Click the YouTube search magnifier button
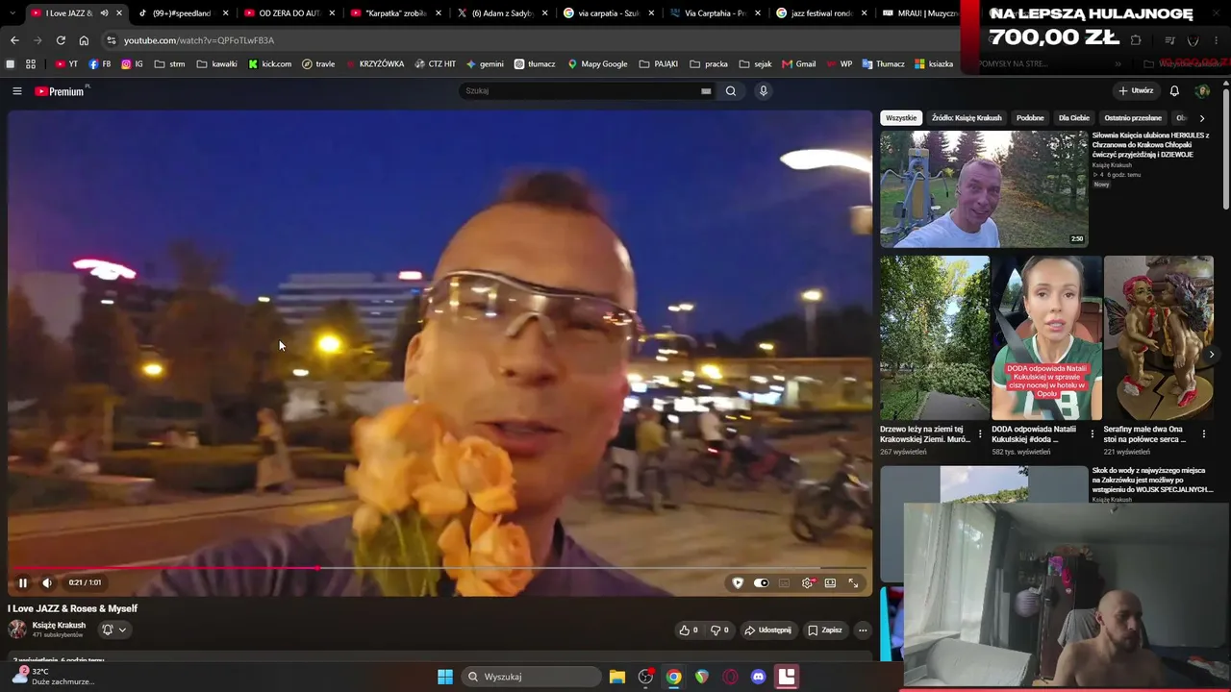Viewport: 1231px width, 692px height. point(731,91)
